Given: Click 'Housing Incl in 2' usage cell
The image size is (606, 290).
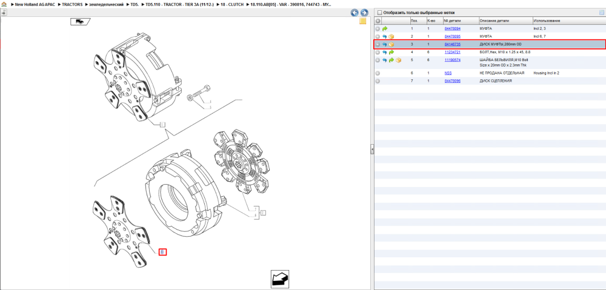Looking at the screenshot, I should point(546,73).
